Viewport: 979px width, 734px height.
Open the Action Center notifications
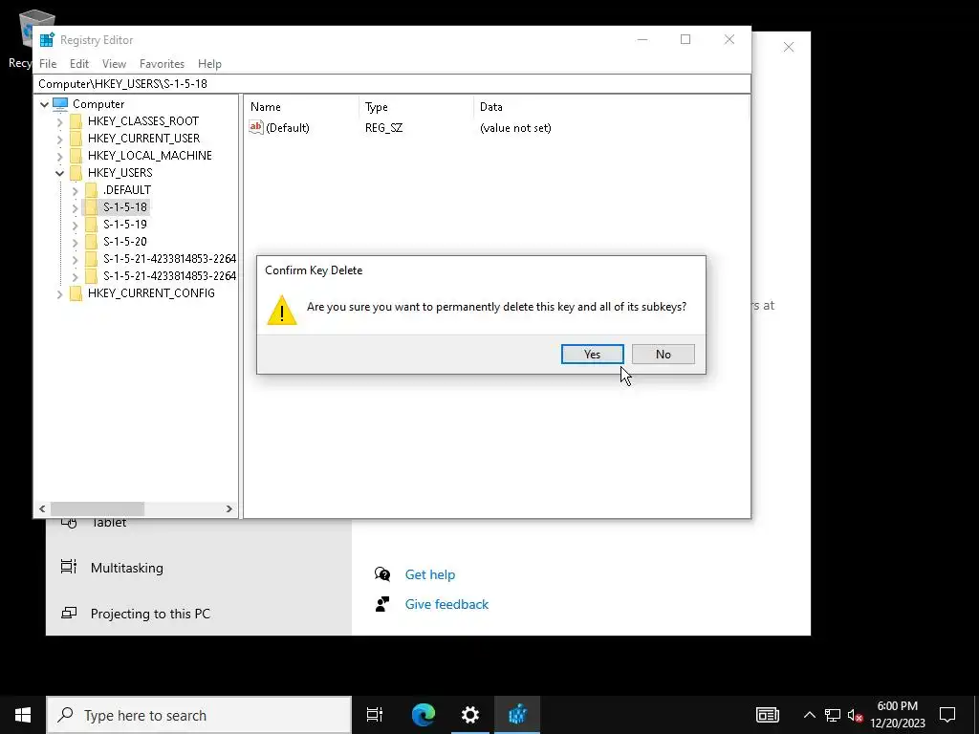point(947,715)
